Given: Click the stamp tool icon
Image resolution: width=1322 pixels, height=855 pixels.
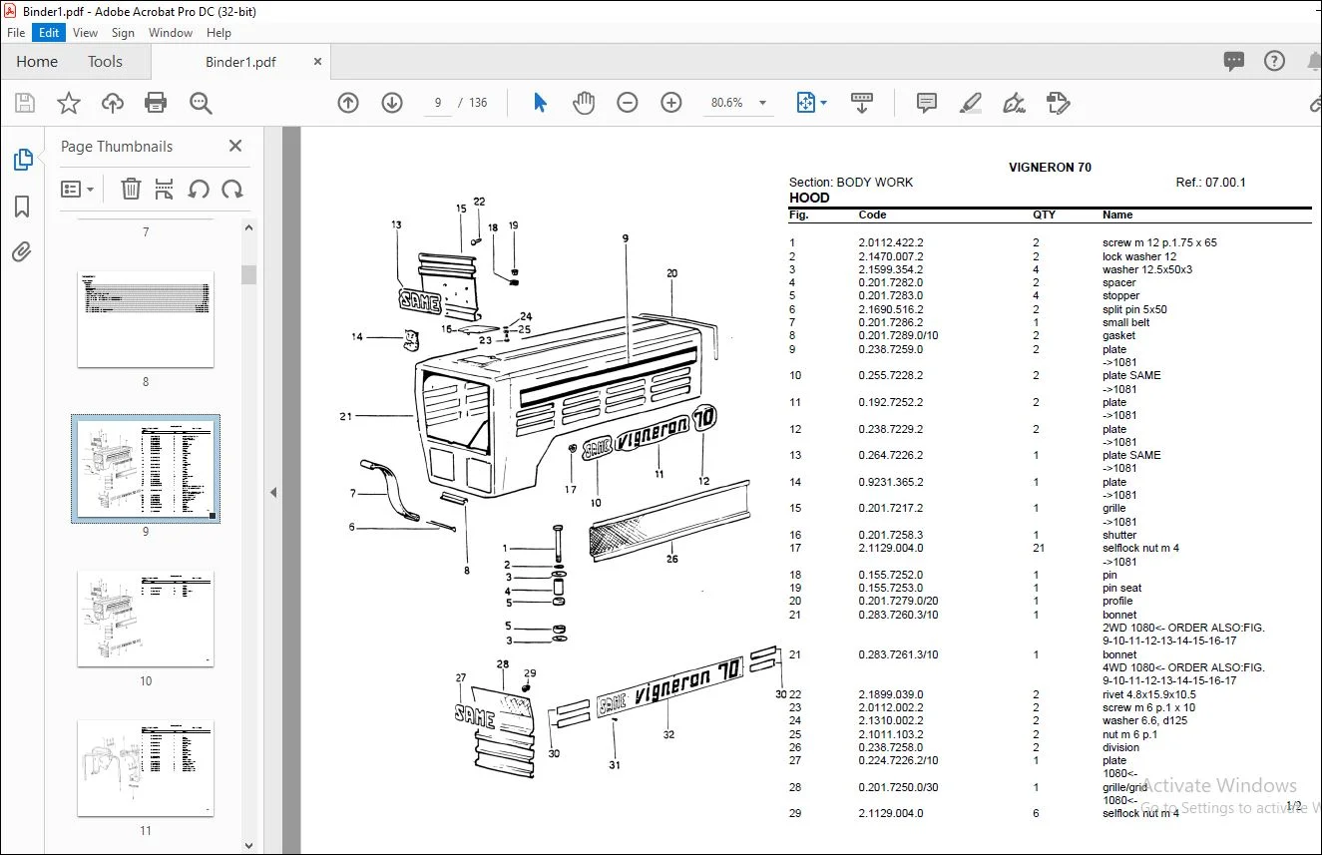Looking at the screenshot, I should [1059, 103].
